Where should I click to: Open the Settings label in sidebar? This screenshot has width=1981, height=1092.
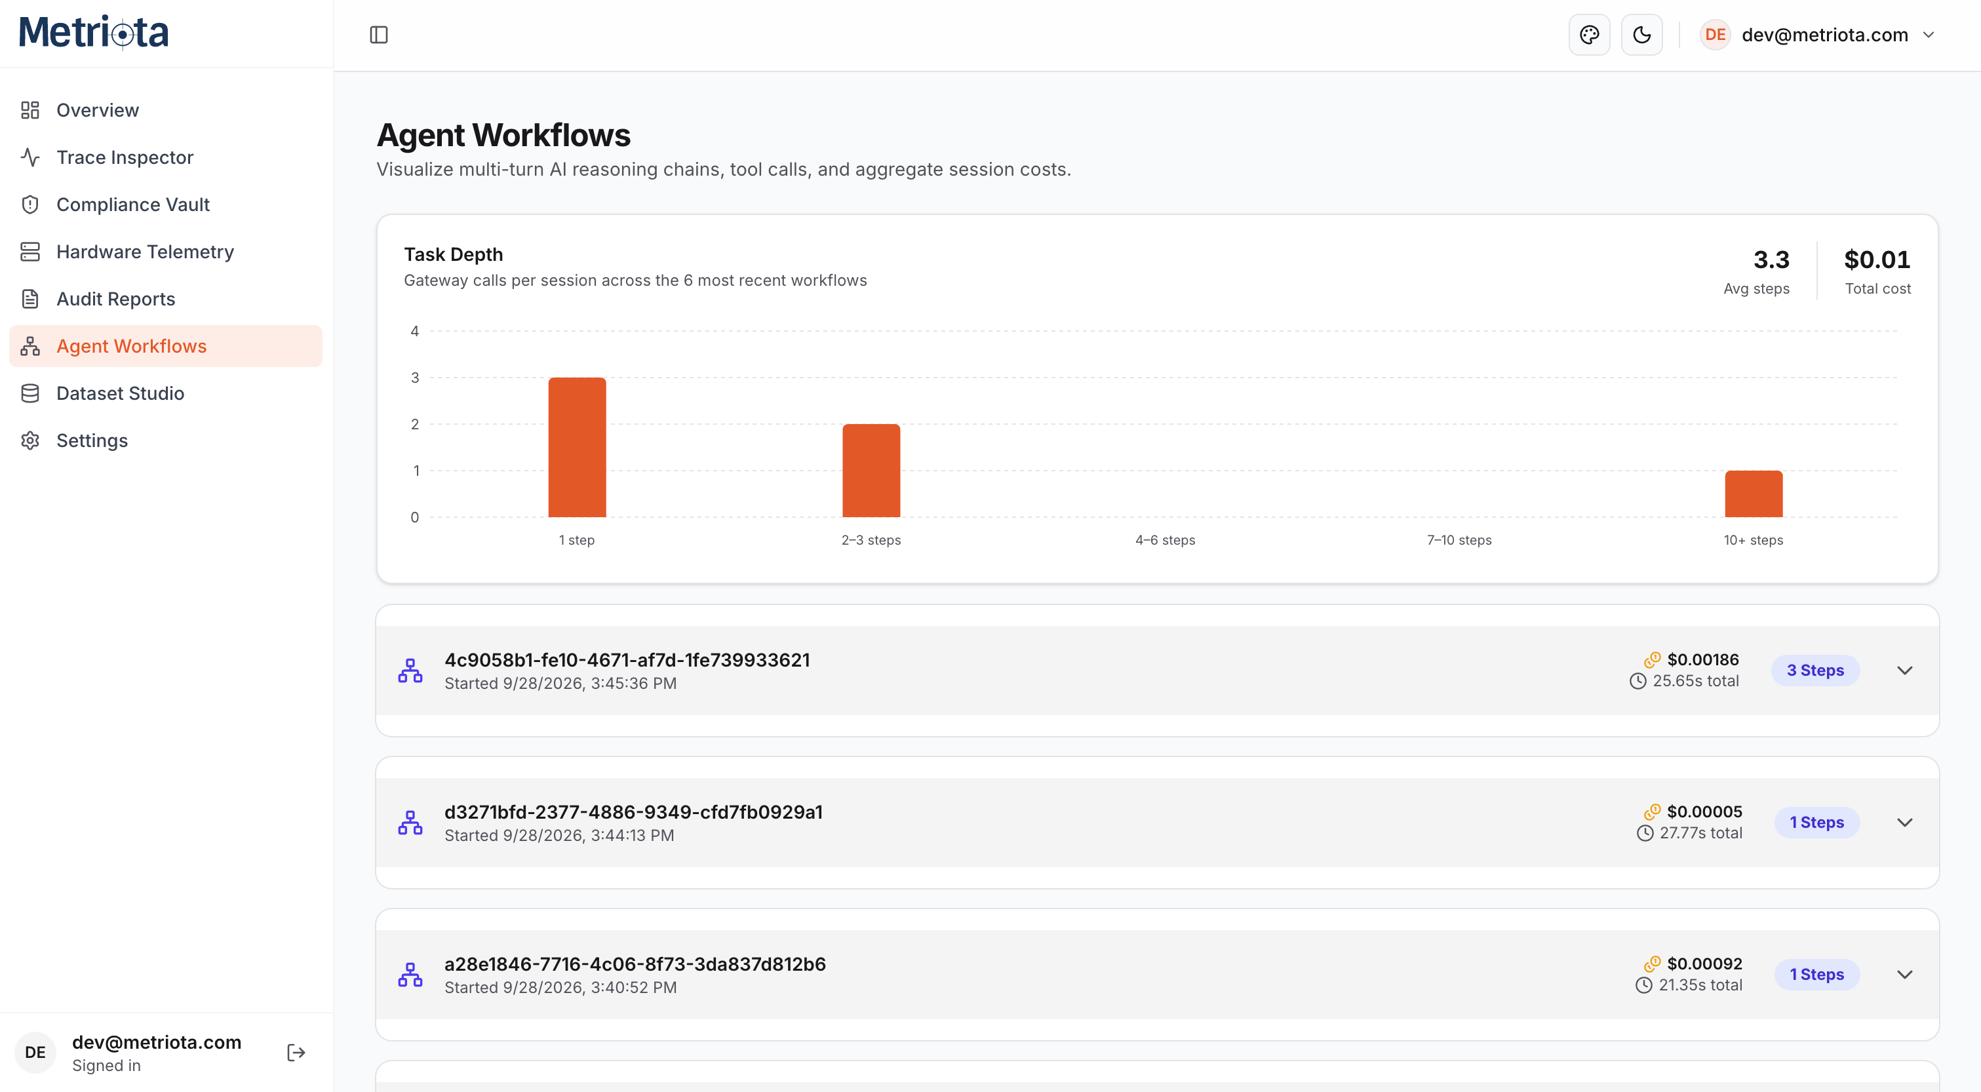(92, 440)
